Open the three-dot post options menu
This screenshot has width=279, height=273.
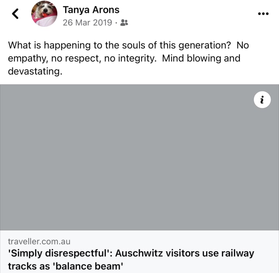pyautogui.click(x=263, y=14)
